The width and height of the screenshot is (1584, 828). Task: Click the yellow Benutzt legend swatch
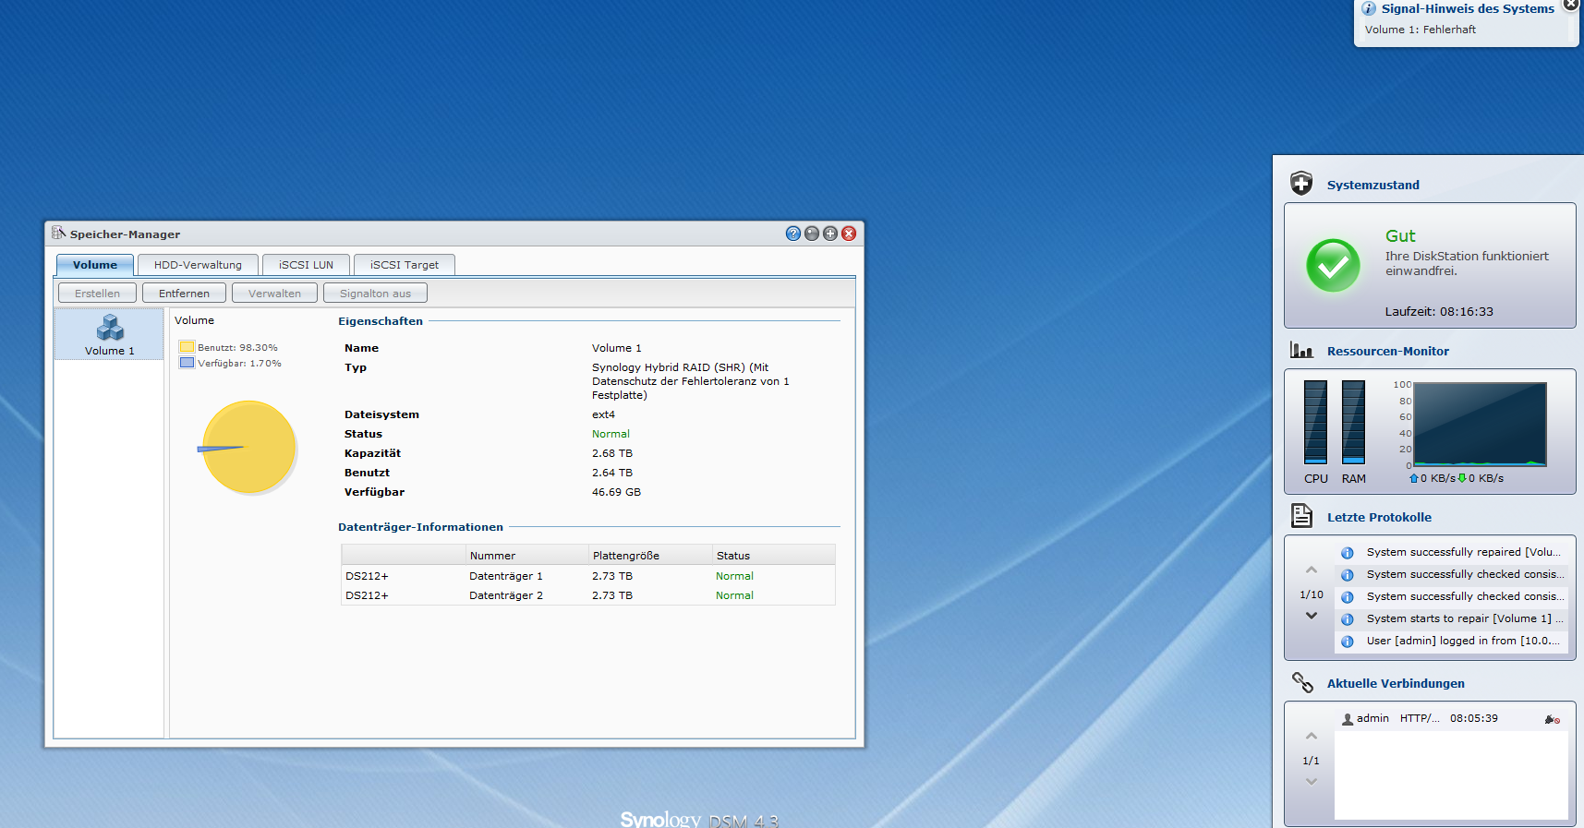pos(187,347)
